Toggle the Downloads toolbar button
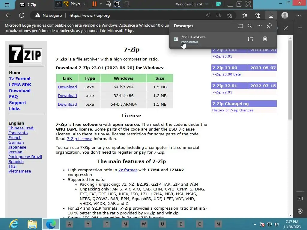 pos(271,15)
